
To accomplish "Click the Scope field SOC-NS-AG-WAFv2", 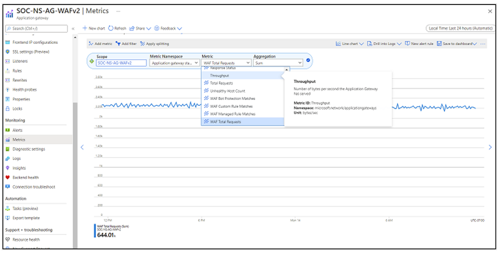I will [121, 63].
